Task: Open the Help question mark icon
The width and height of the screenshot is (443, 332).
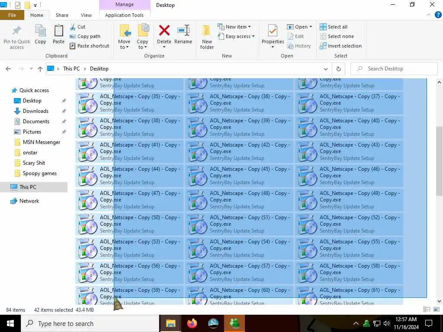Action: [438, 15]
